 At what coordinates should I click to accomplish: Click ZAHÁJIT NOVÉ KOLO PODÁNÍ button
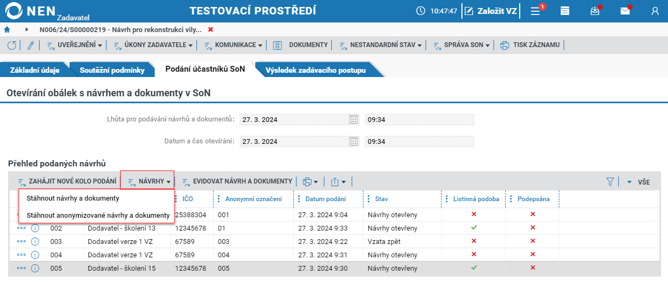[67, 182]
